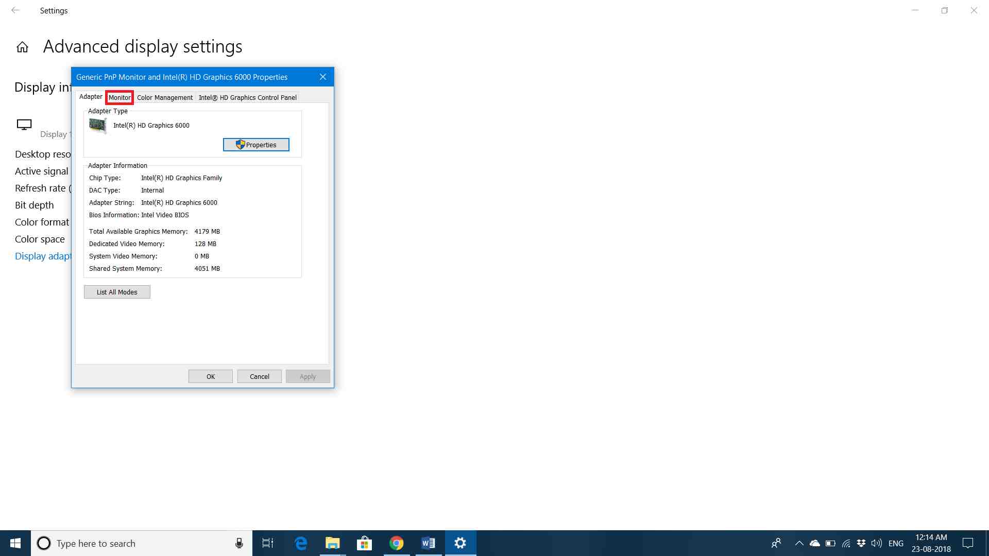989x556 pixels.
Task: Click Bit depth label in Settings
Action: 34,205
